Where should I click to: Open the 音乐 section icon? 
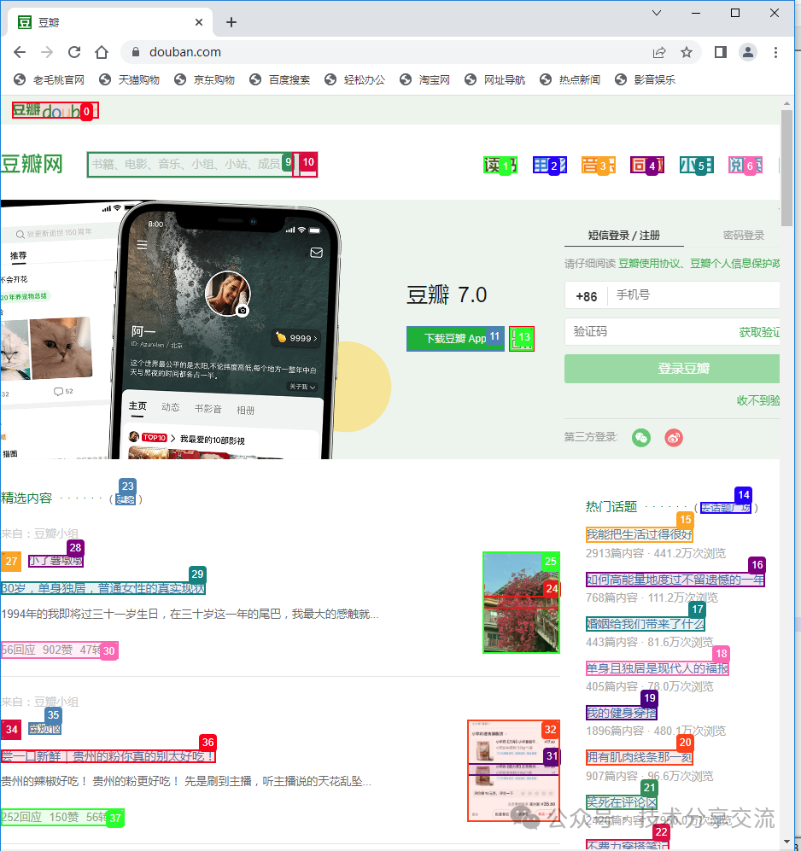pyautogui.click(x=599, y=165)
